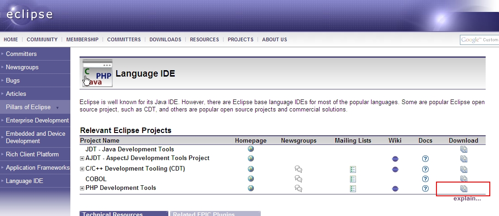Click the AJDT download icon
This screenshot has height=216, width=499.
pos(464,159)
